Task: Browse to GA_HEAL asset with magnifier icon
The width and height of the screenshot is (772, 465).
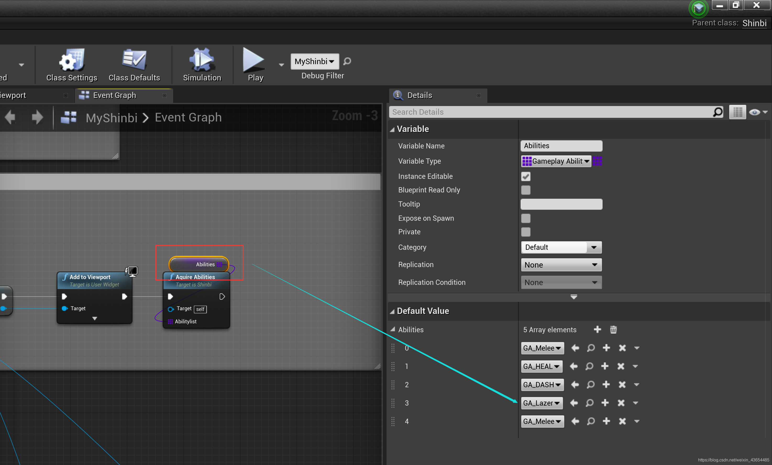Action: 589,366
